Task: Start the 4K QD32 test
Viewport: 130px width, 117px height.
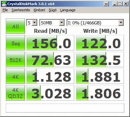Action: 15,93
